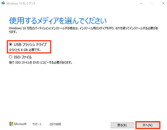This screenshot has width=167, height=130.
Task: Click the text 後で ISO ファイルを DVD にコピーする必要があります。
Action: 40,62
